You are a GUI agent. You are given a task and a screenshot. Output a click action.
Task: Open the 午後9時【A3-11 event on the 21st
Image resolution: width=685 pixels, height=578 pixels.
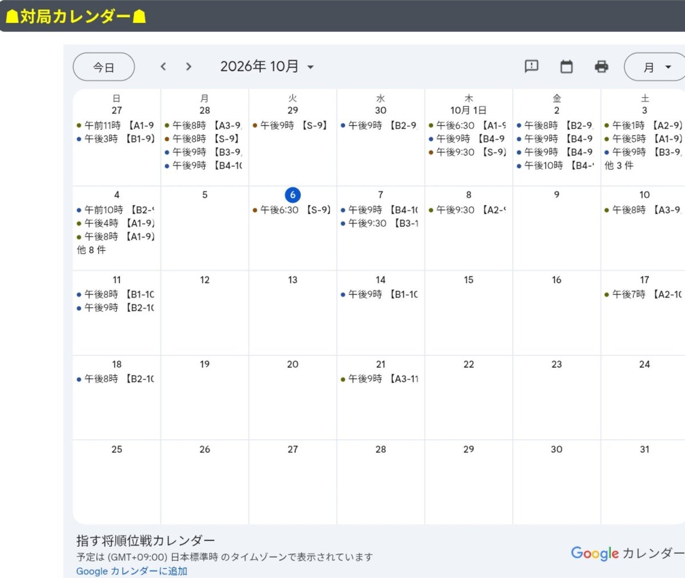[x=380, y=379]
